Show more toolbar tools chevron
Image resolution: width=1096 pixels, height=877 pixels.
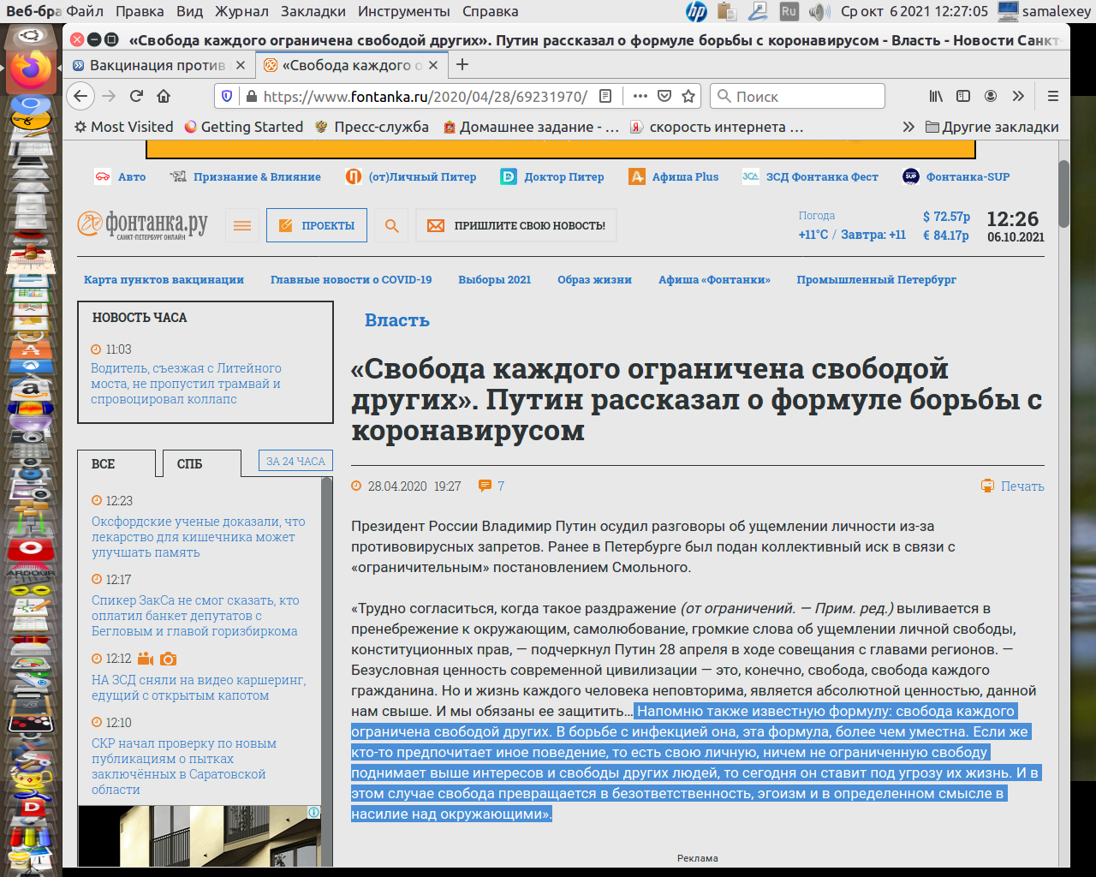[1018, 96]
